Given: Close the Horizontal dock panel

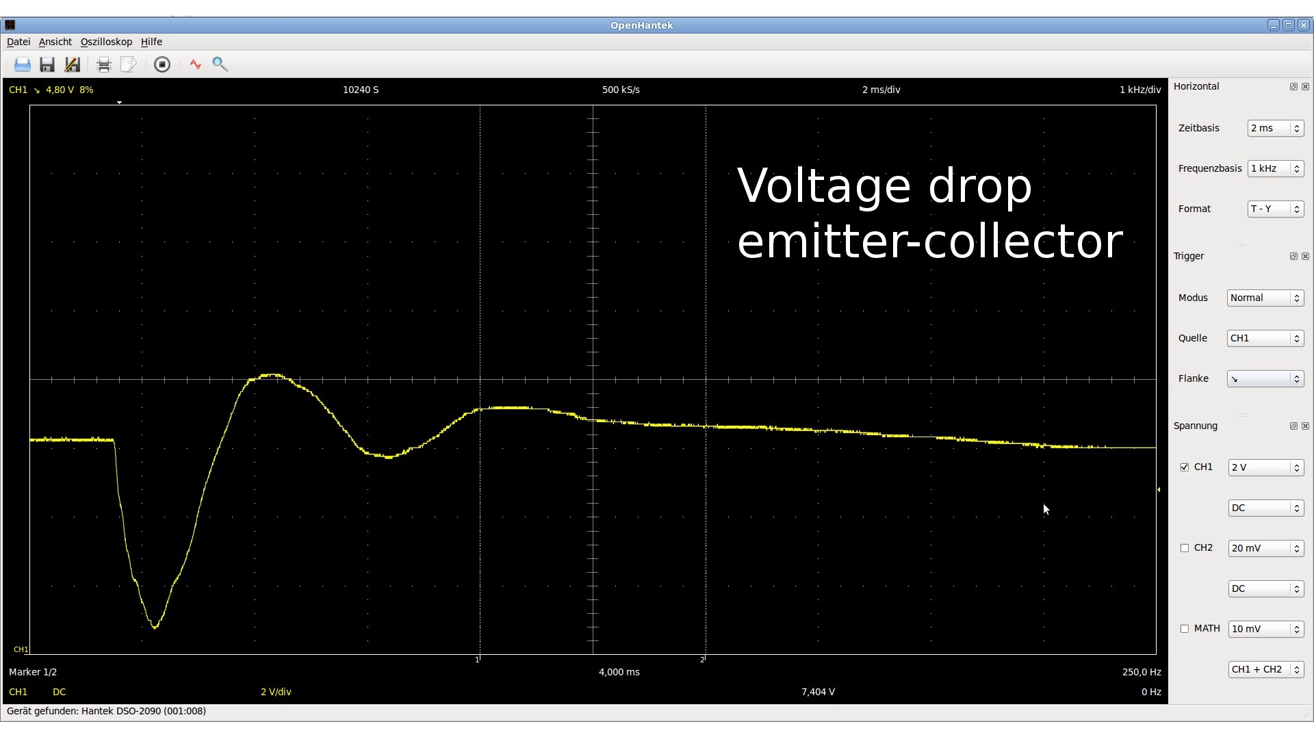Looking at the screenshot, I should point(1305,87).
